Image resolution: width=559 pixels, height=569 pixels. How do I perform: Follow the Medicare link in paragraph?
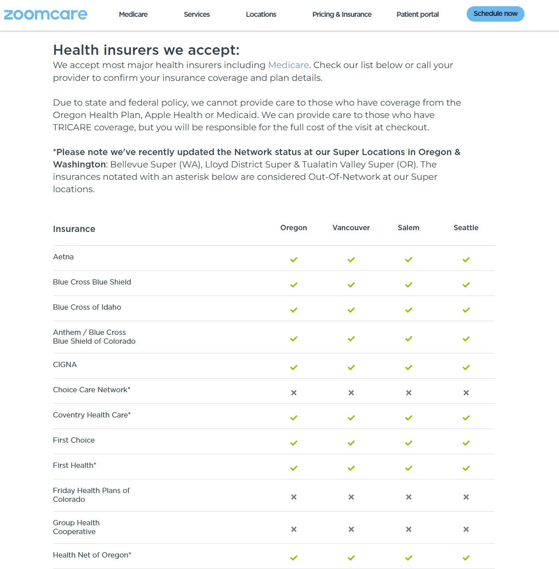point(288,65)
